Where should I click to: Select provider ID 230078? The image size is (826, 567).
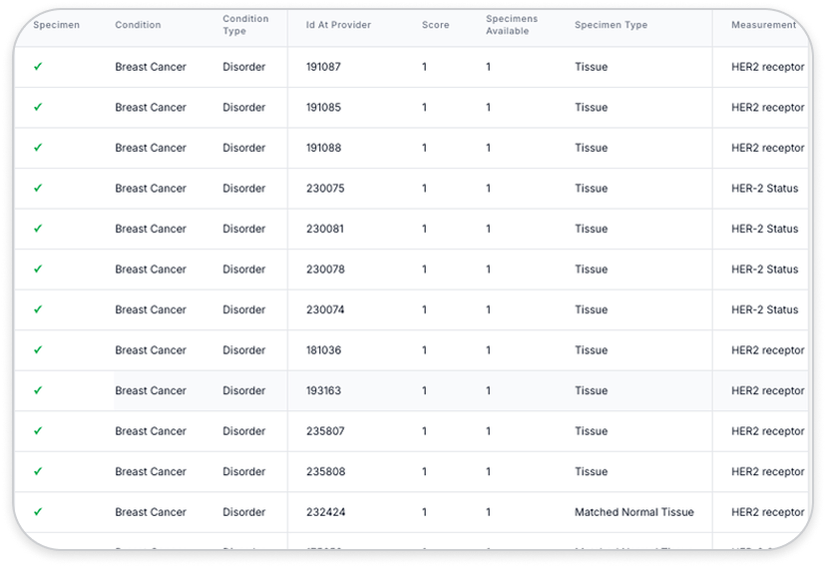(325, 270)
